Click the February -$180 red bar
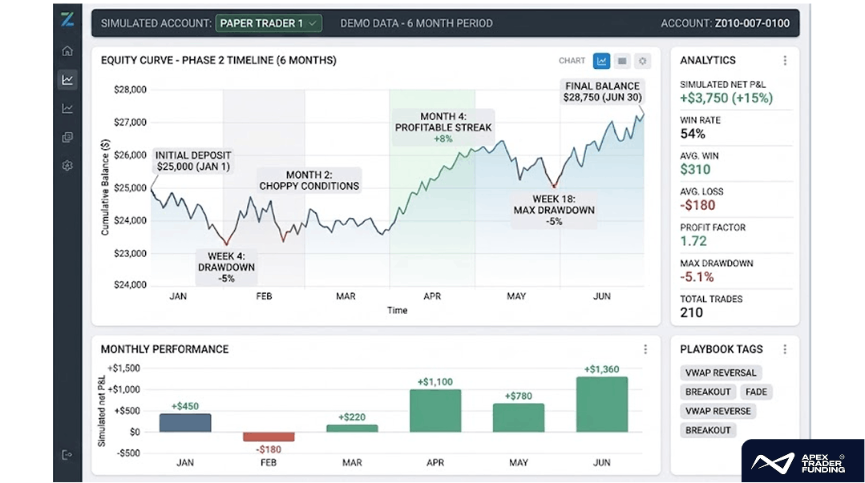Viewport: 865px width, 483px height. point(269,437)
